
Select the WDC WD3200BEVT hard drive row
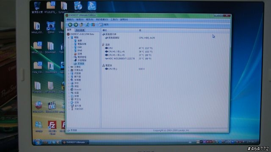129,59
